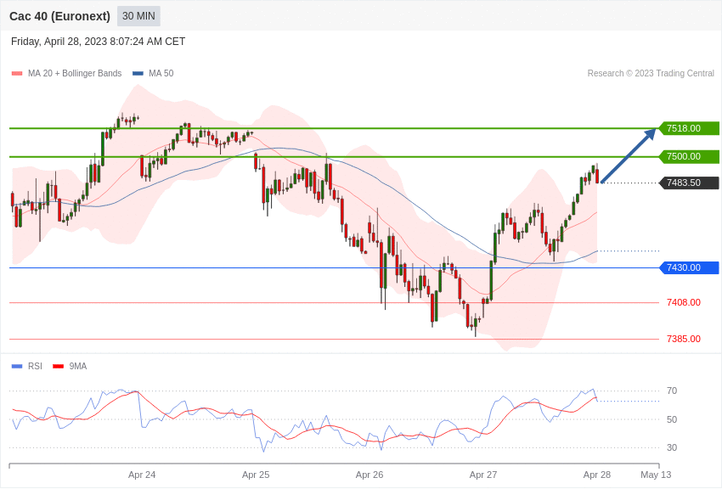
Task: Expand the Cac 40 (Euronext) instrument selector
Action: click(59, 15)
